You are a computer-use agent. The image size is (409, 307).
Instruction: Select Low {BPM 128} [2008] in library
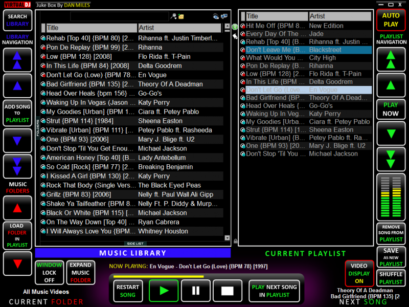(132, 57)
